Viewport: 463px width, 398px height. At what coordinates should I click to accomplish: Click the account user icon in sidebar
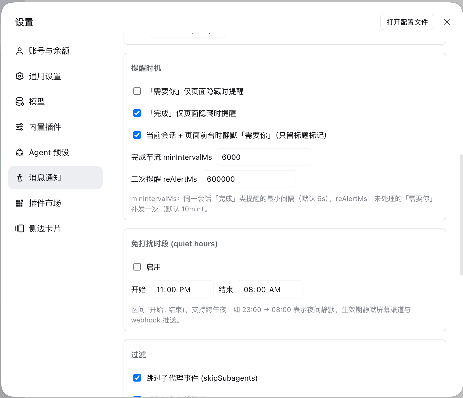[x=20, y=51]
